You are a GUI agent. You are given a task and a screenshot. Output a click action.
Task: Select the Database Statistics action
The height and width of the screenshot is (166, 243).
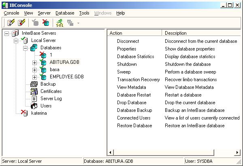tap(136, 57)
